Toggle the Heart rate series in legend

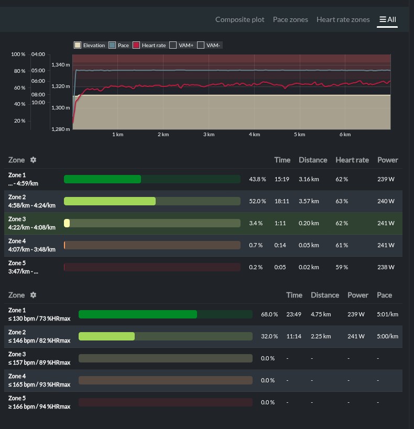point(136,45)
